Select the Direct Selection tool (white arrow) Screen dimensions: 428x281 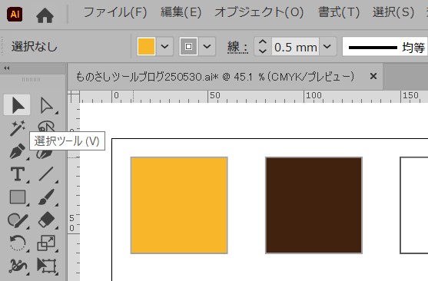(x=46, y=105)
